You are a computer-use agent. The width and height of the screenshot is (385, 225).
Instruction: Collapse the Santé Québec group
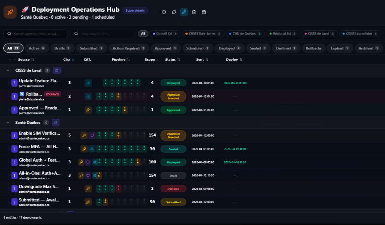tap(8, 122)
